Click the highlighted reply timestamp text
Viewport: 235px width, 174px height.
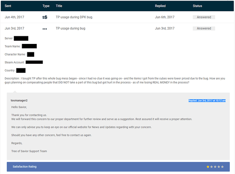pos(207,100)
